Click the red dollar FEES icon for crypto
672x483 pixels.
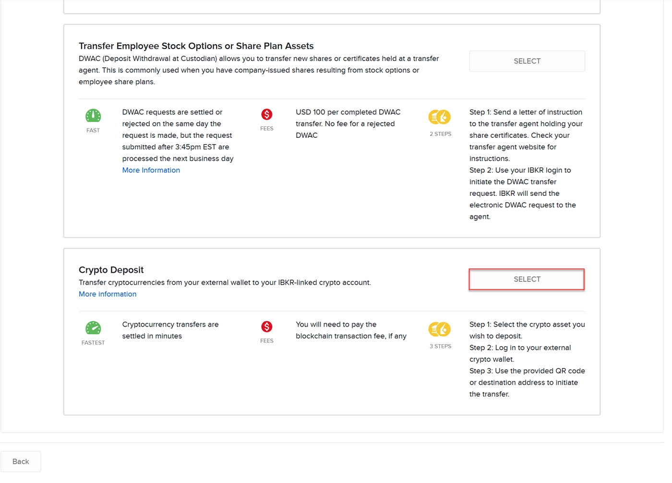point(267,327)
